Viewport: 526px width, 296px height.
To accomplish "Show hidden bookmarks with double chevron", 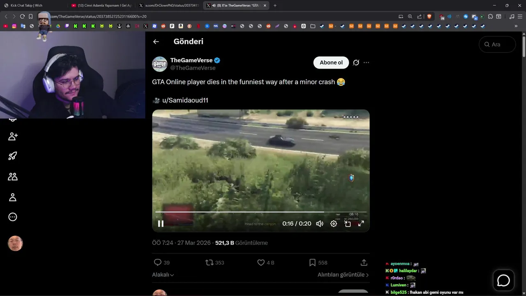I will 516,26.
